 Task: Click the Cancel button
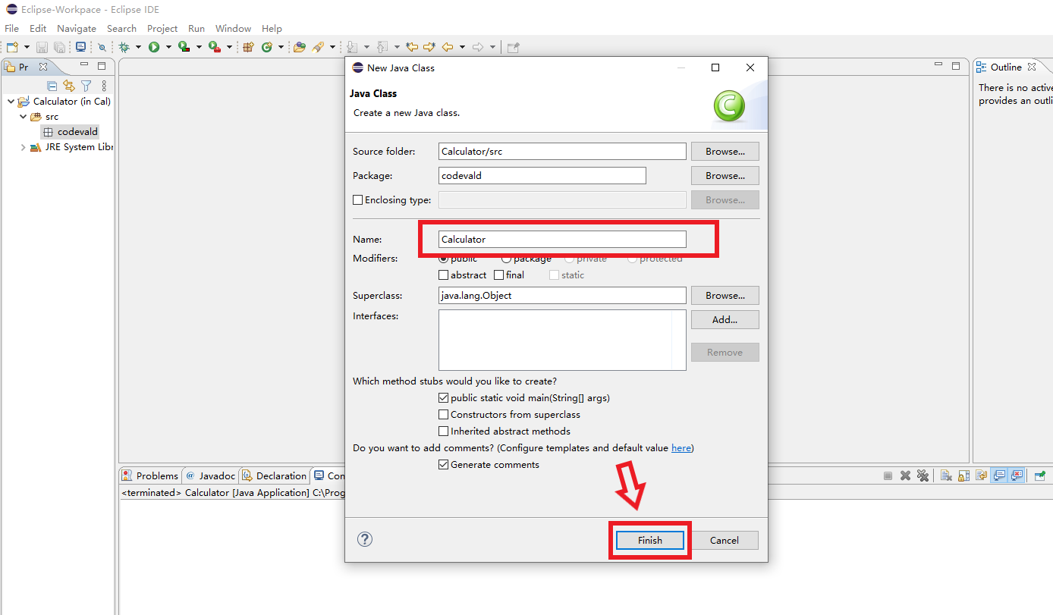[725, 540]
